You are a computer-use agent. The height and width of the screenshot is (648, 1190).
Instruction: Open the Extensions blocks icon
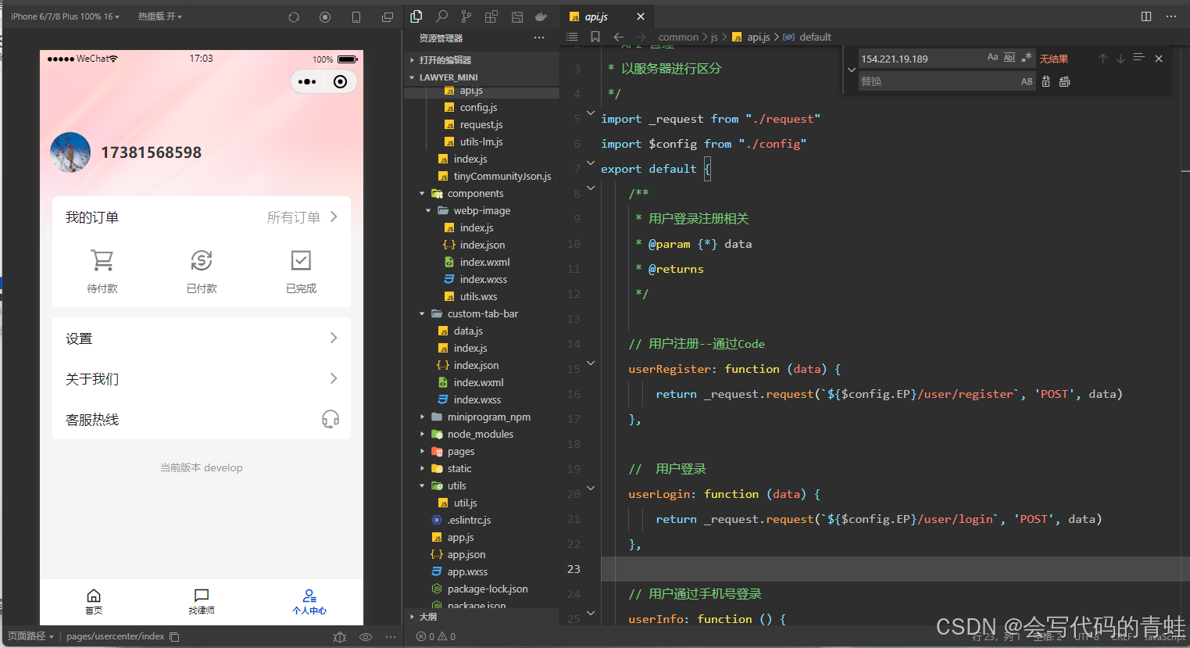[x=491, y=16]
